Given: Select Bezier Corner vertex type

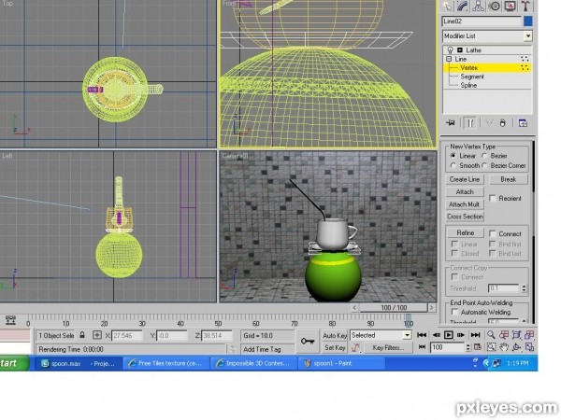Looking at the screenshot, I should click(x=484, y=166).
